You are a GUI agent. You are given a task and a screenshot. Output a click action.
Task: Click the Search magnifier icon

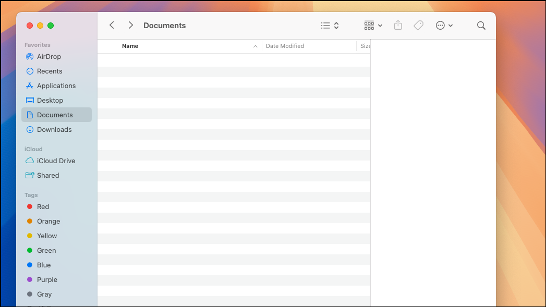pos(481,26)
